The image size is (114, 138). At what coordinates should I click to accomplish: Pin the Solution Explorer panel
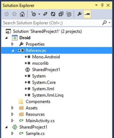coord(102,5)
